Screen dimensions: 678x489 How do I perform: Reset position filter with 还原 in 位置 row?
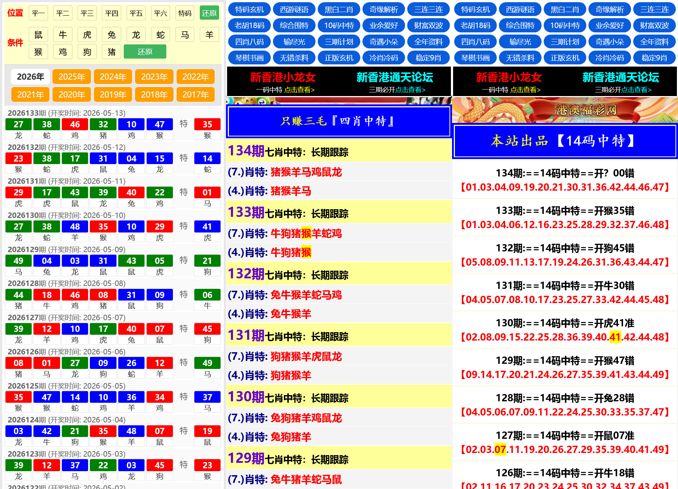(209, 13)
